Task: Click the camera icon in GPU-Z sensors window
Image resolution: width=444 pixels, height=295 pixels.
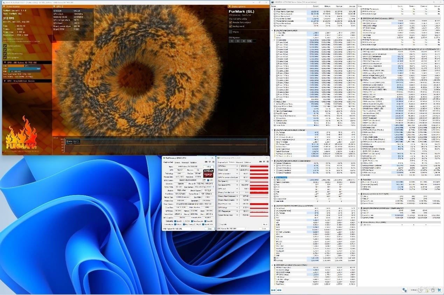Action: pos(261,162)
